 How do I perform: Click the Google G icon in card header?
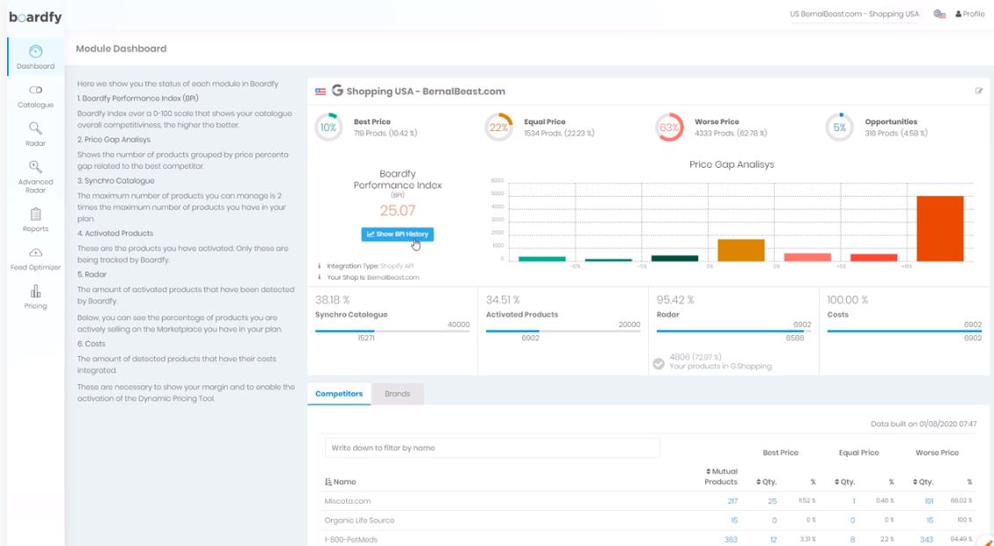coord(337,91)
